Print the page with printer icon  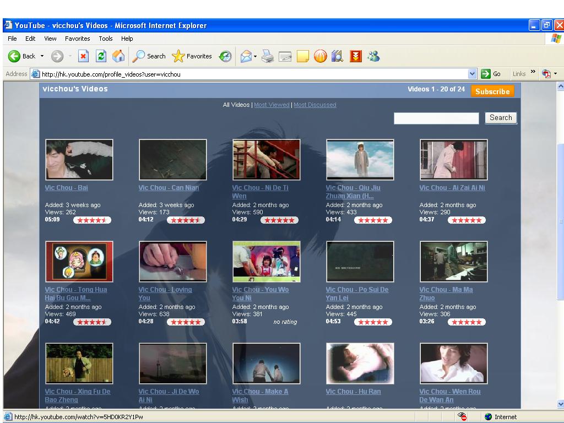click(x=268, y=56)
